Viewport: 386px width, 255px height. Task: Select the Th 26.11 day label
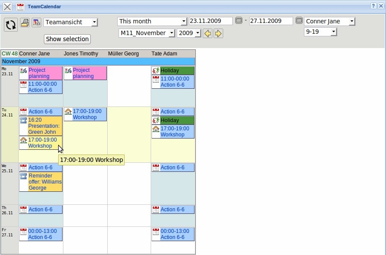point(7,210)
